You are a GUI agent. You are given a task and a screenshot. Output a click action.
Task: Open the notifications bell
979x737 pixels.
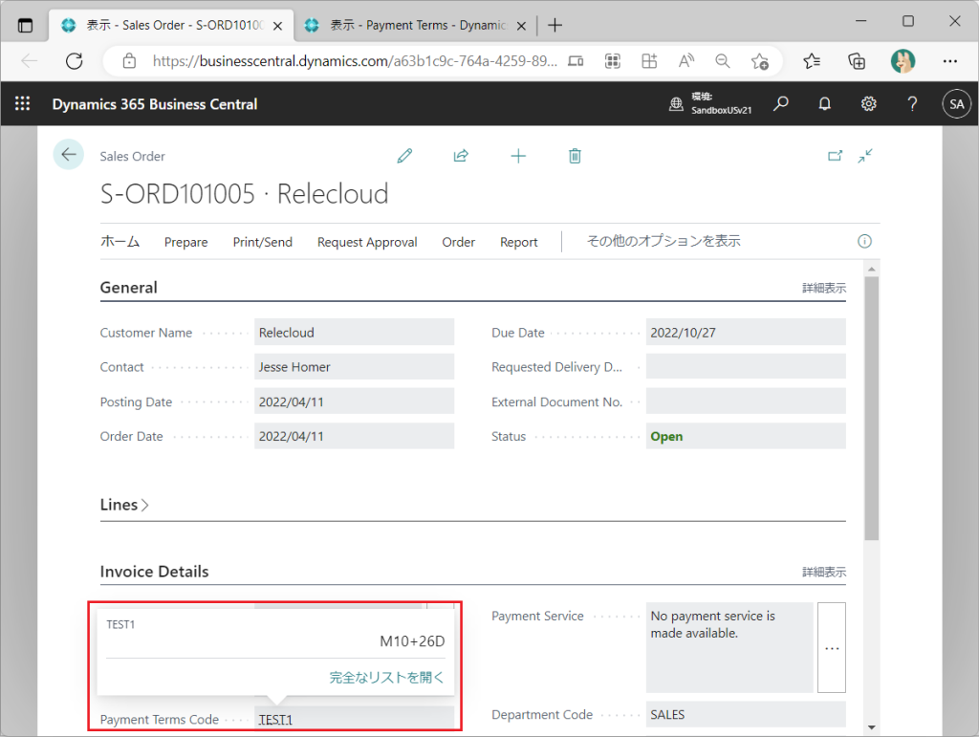pos(825,103)
